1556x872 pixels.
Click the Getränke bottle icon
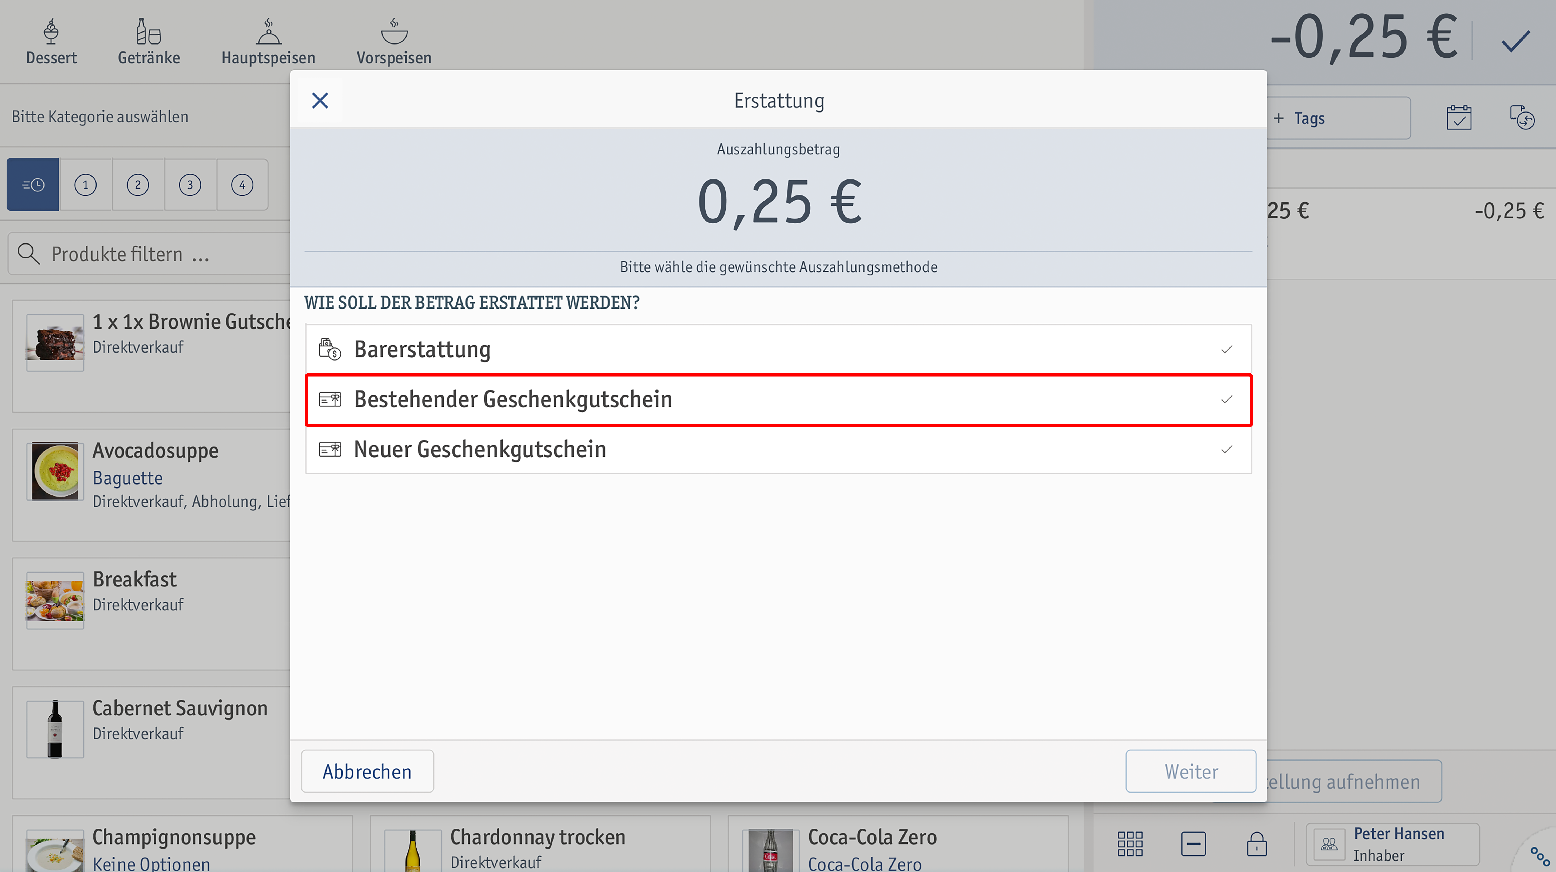(149, 31)
